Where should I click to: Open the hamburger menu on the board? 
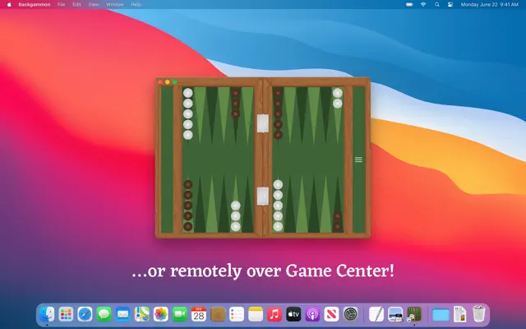coord(358,160)
